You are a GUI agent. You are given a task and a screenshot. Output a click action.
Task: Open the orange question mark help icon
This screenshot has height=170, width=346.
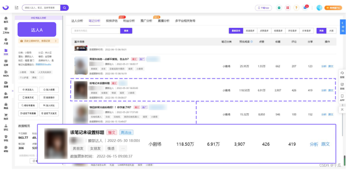296,8
